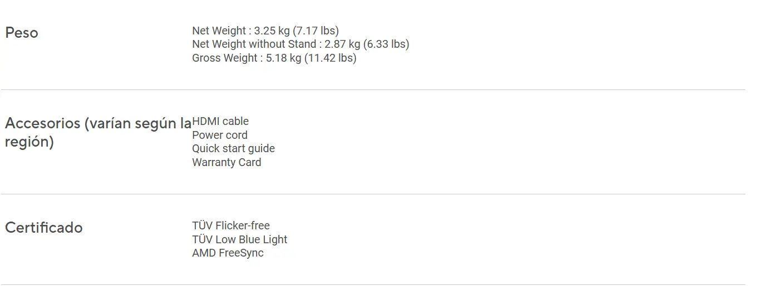
Task: Click the HDMI cable entry
Action: 220,121
